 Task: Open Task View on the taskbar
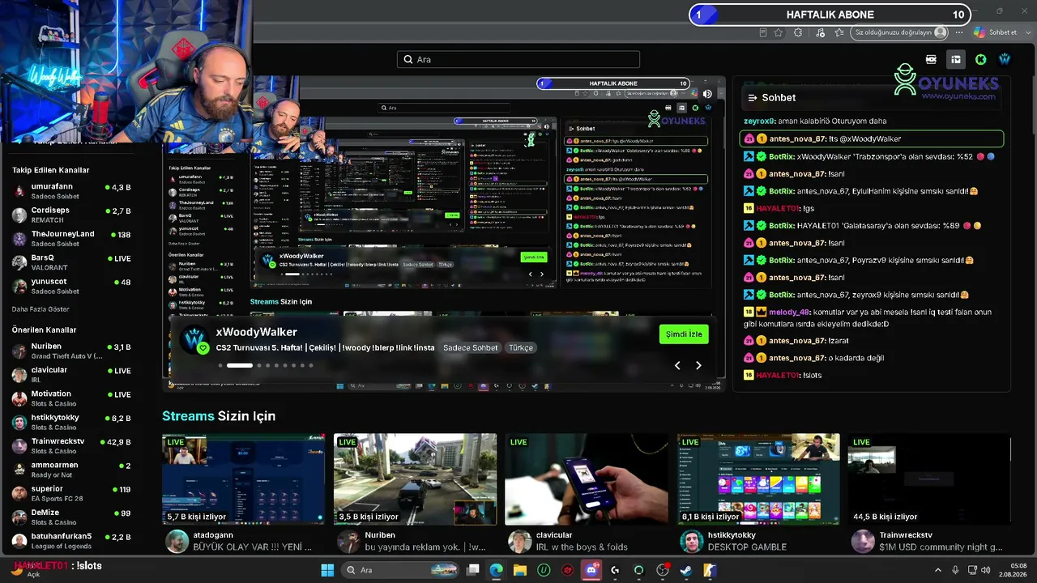pos(474,570)
